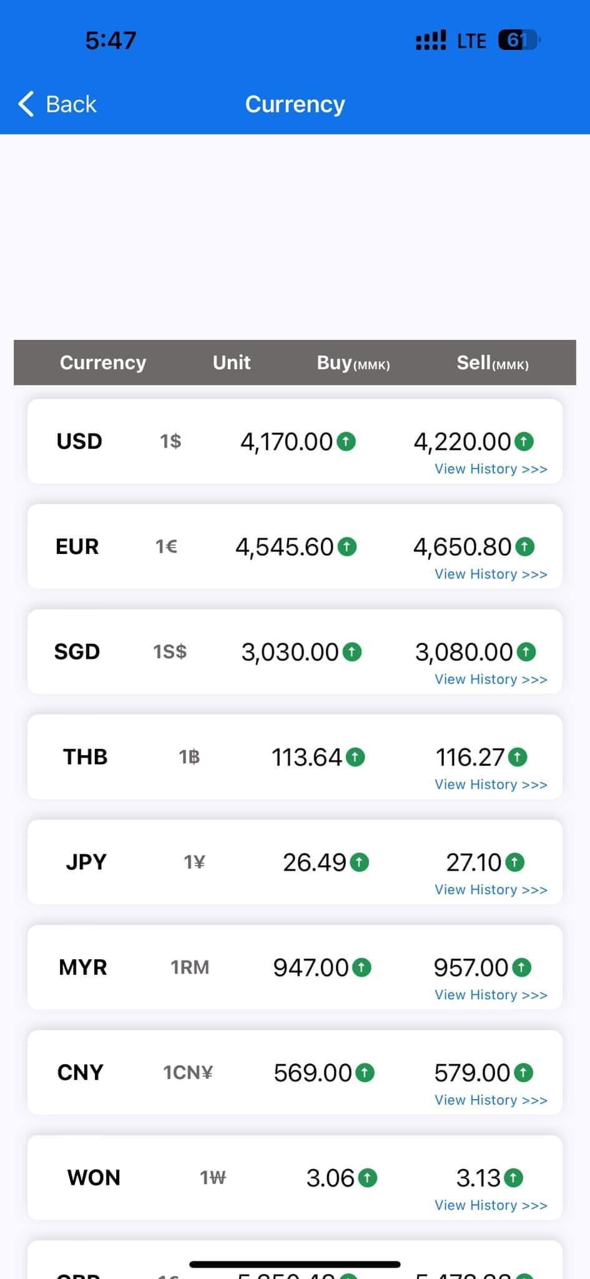Screen dimensions: 590x1279
Task: Click green arrow next to MYR buy 947.00
Action: [x=361, y=967]
